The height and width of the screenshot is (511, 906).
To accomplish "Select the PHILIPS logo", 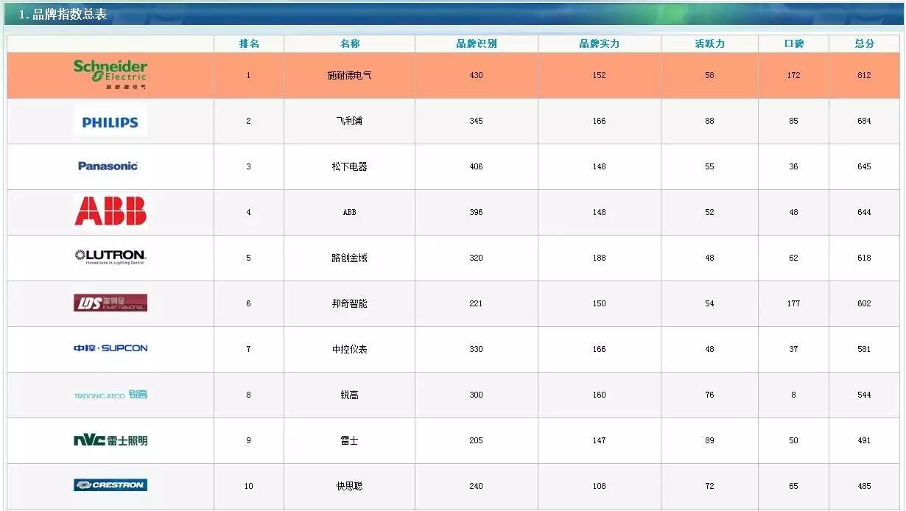I will click(109, 121).
